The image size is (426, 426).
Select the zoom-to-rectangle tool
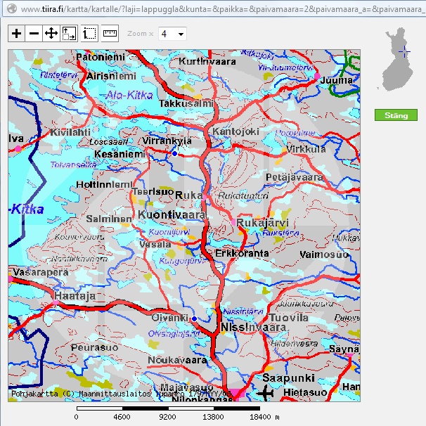pos(70,34)
